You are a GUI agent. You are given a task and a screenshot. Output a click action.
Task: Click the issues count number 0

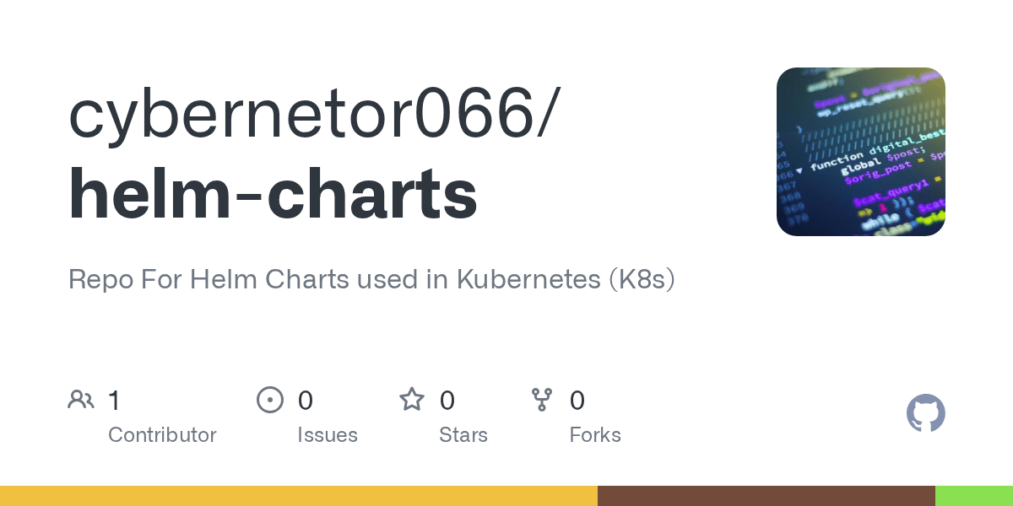(306, 401)
